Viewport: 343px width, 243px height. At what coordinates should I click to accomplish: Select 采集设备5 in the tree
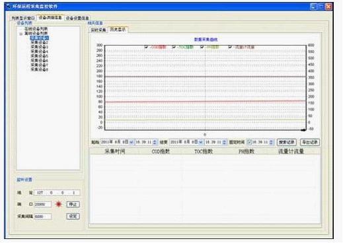tap(40, 56)
